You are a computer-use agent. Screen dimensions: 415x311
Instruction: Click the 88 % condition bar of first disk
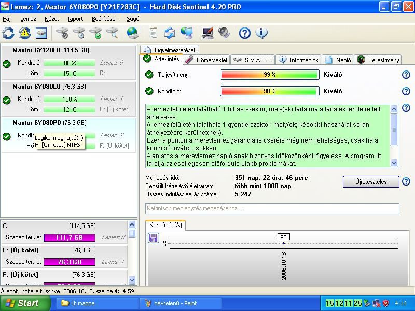70,63
